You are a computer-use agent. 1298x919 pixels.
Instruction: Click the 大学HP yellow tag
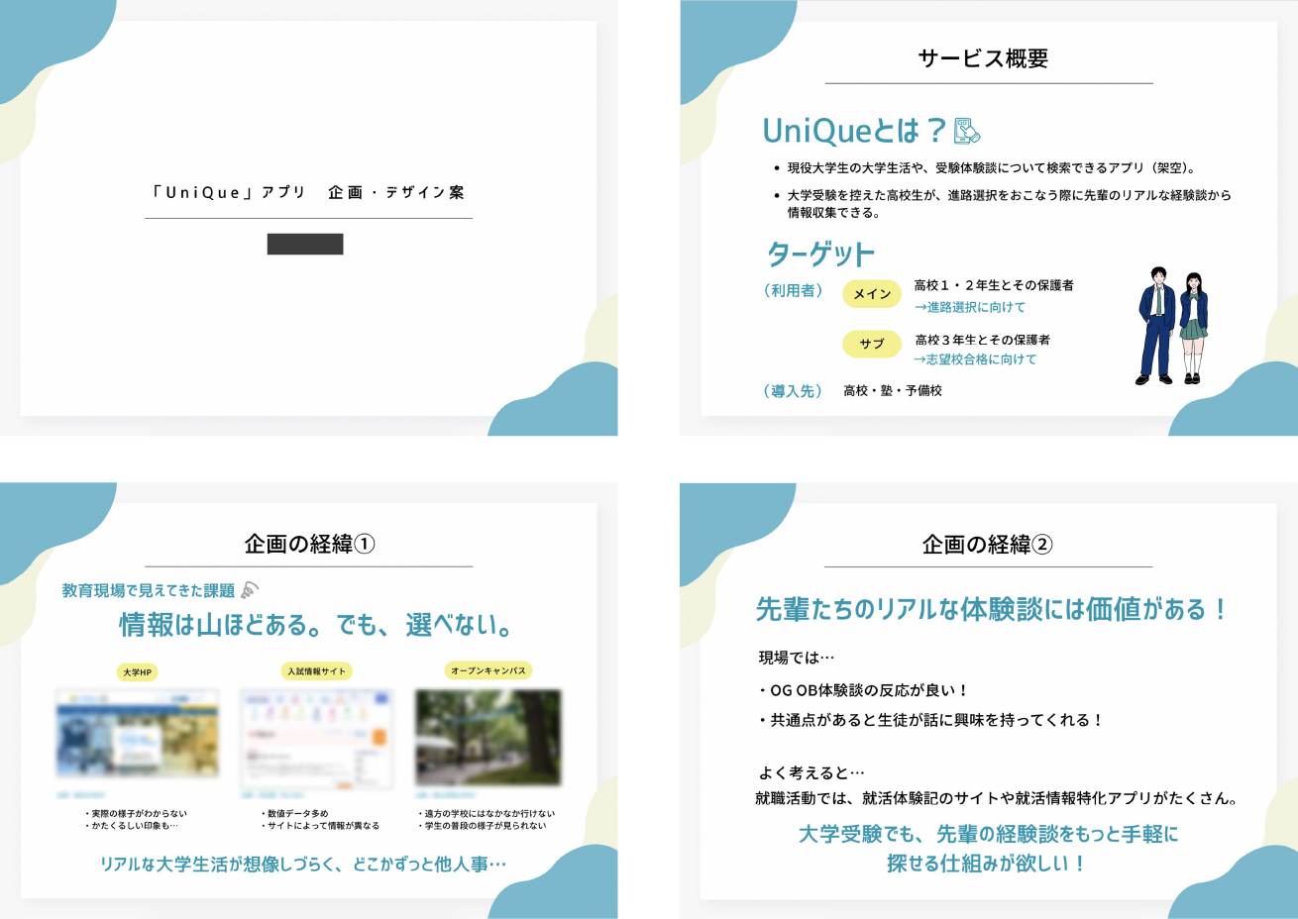(138, 672)
